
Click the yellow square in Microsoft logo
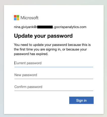pos(18,19)
